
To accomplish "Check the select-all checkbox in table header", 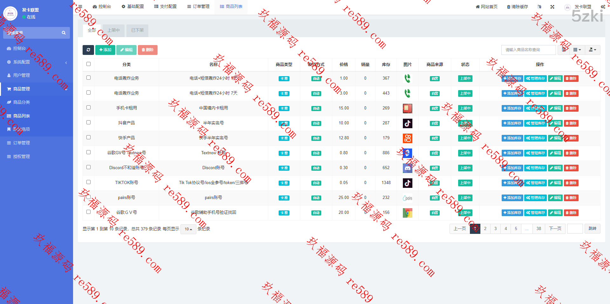I will (88, 64).
